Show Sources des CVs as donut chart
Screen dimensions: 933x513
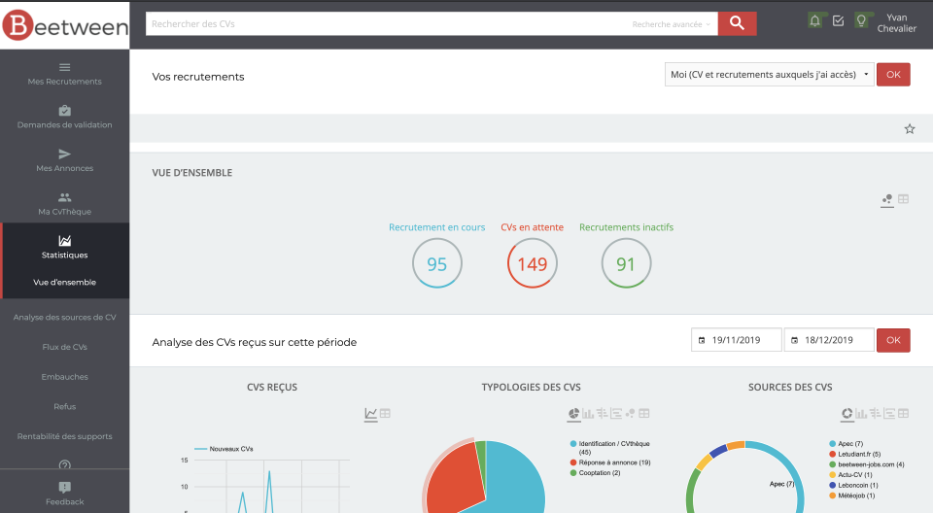[847, 413]
